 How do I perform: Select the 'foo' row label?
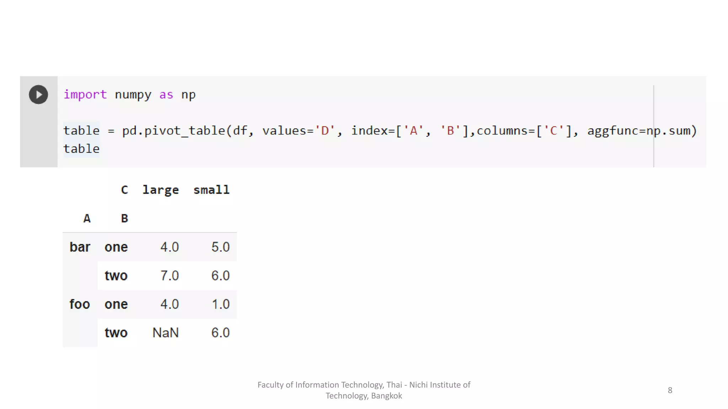click(80, 304)
